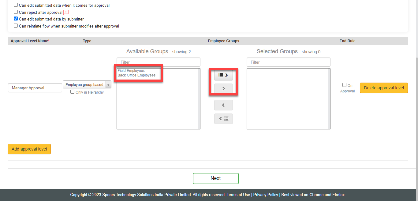The width and height of the screenshot is (418, 201).
Task: Select Back Office Employees in Available Groups
Action: [x=136, y=75]
